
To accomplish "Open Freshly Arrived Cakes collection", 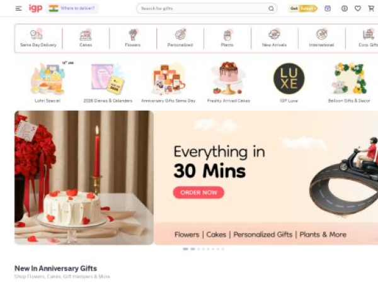I will tap(229, 82).
